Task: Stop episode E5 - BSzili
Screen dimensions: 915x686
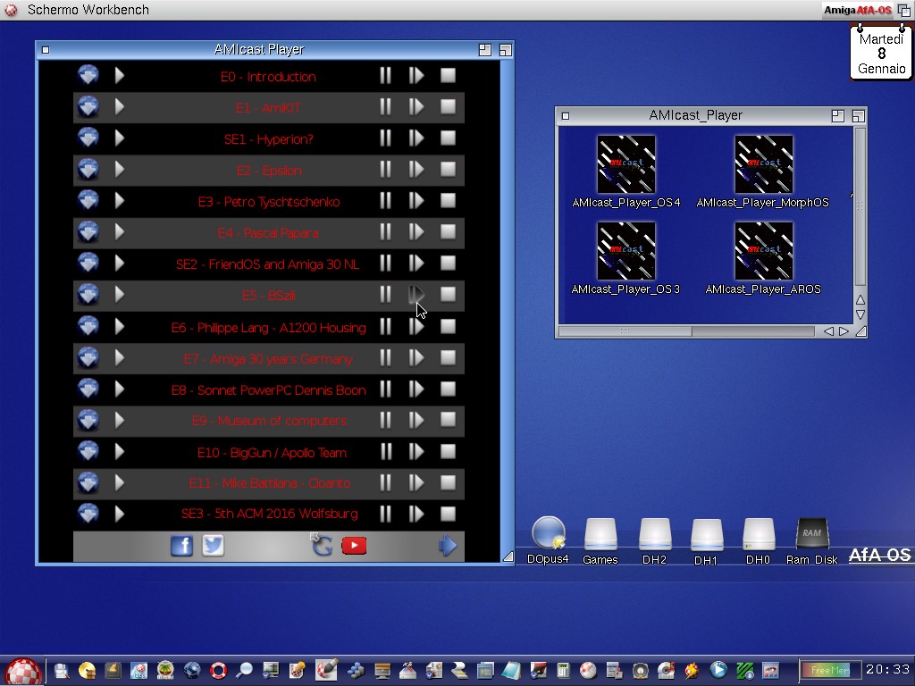Action: (x=448, y=295)
